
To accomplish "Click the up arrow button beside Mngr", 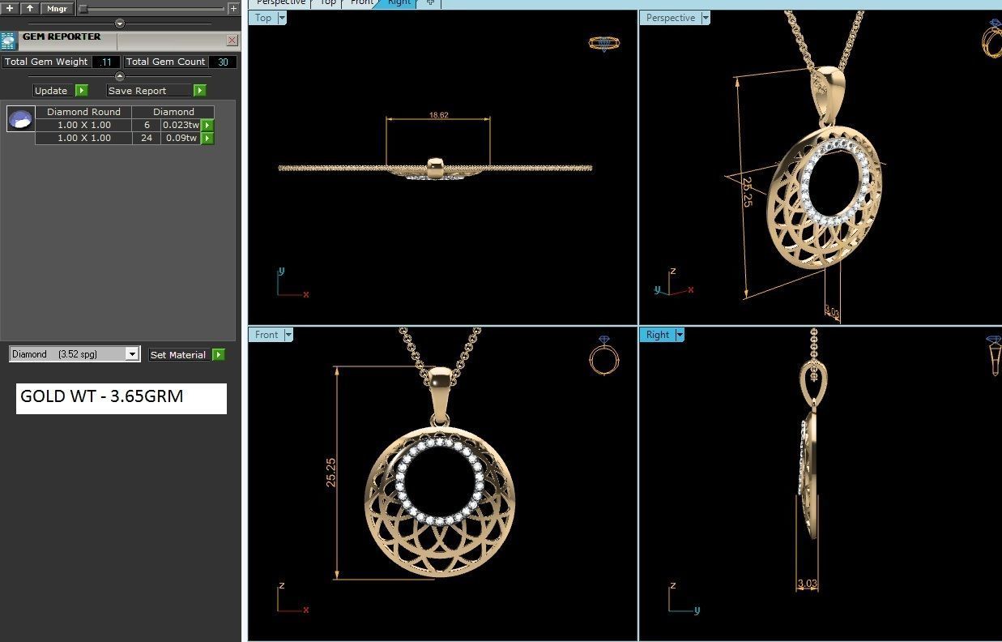I will [x=29, y=8].
